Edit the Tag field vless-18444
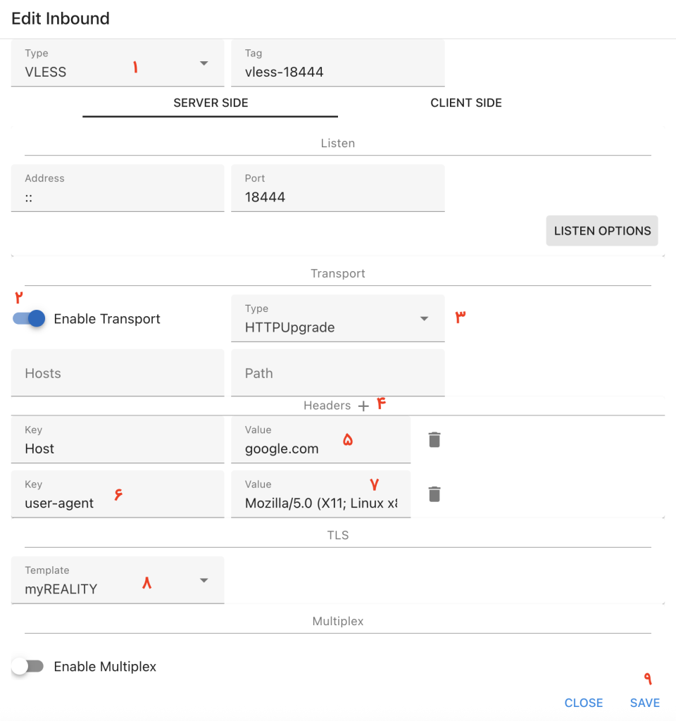 click(337, 71)
